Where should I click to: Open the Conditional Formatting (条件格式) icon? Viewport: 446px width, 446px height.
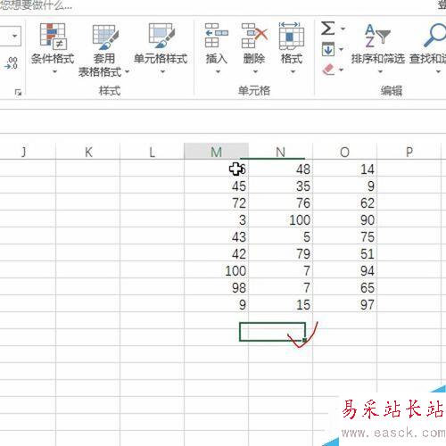click(53, 36)
